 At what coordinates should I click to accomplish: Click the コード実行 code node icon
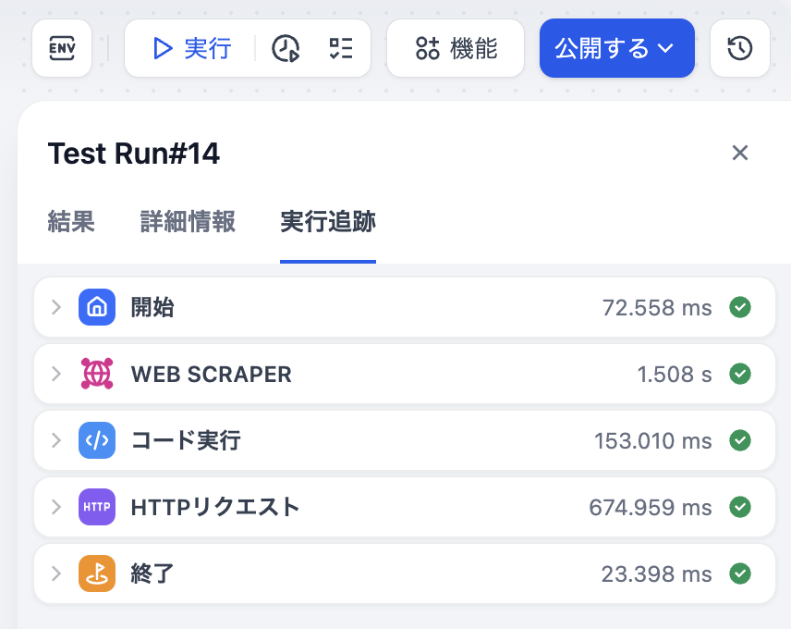(x=97, y=440)
